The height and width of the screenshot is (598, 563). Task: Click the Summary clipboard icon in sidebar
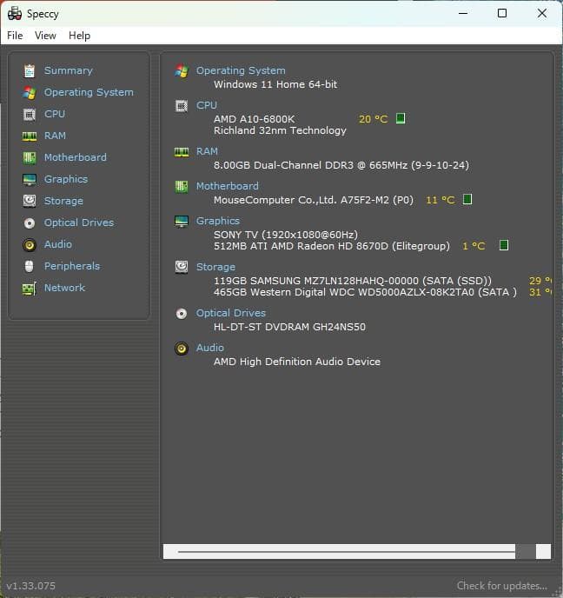(x=30, y=71)
